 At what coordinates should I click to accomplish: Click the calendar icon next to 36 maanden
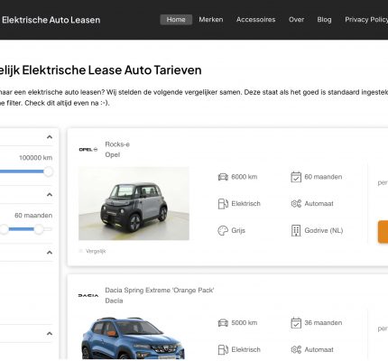coord(296,323)
